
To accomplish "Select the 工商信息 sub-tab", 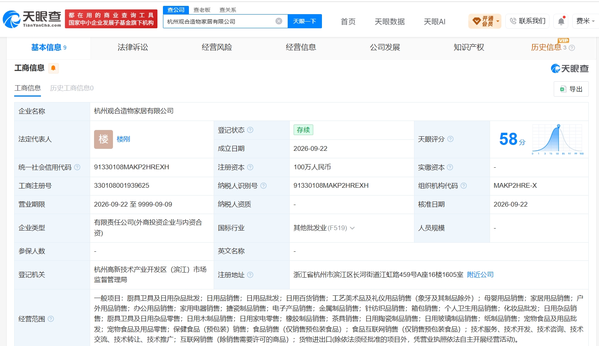I will tap(28, 88).
